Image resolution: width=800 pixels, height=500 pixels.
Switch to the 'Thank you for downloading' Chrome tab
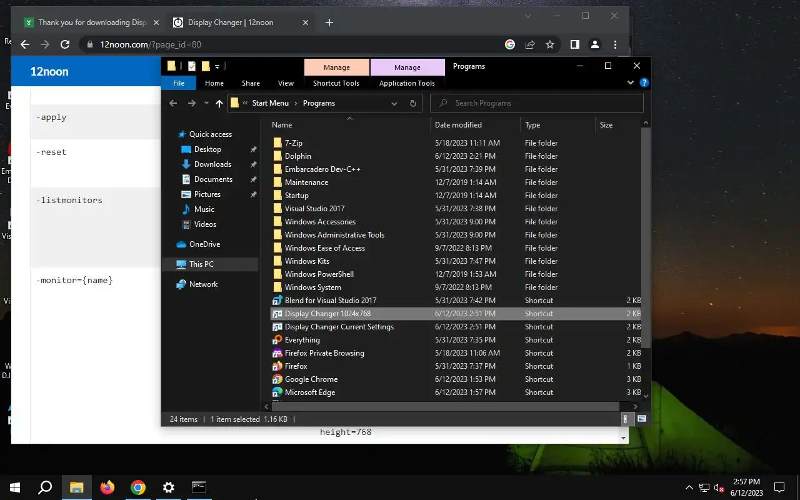coord(92,22)
